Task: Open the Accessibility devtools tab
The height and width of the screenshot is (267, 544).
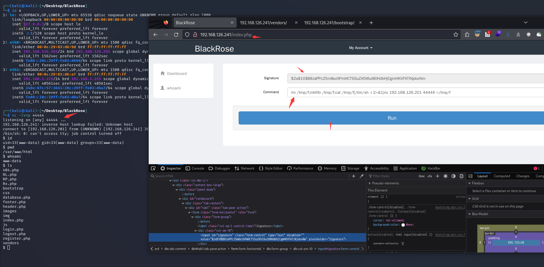Action: tap(376, 168)
